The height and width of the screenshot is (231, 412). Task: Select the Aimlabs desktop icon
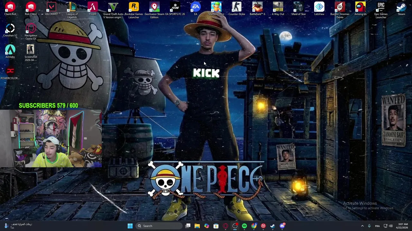click(x=10, y=52)
